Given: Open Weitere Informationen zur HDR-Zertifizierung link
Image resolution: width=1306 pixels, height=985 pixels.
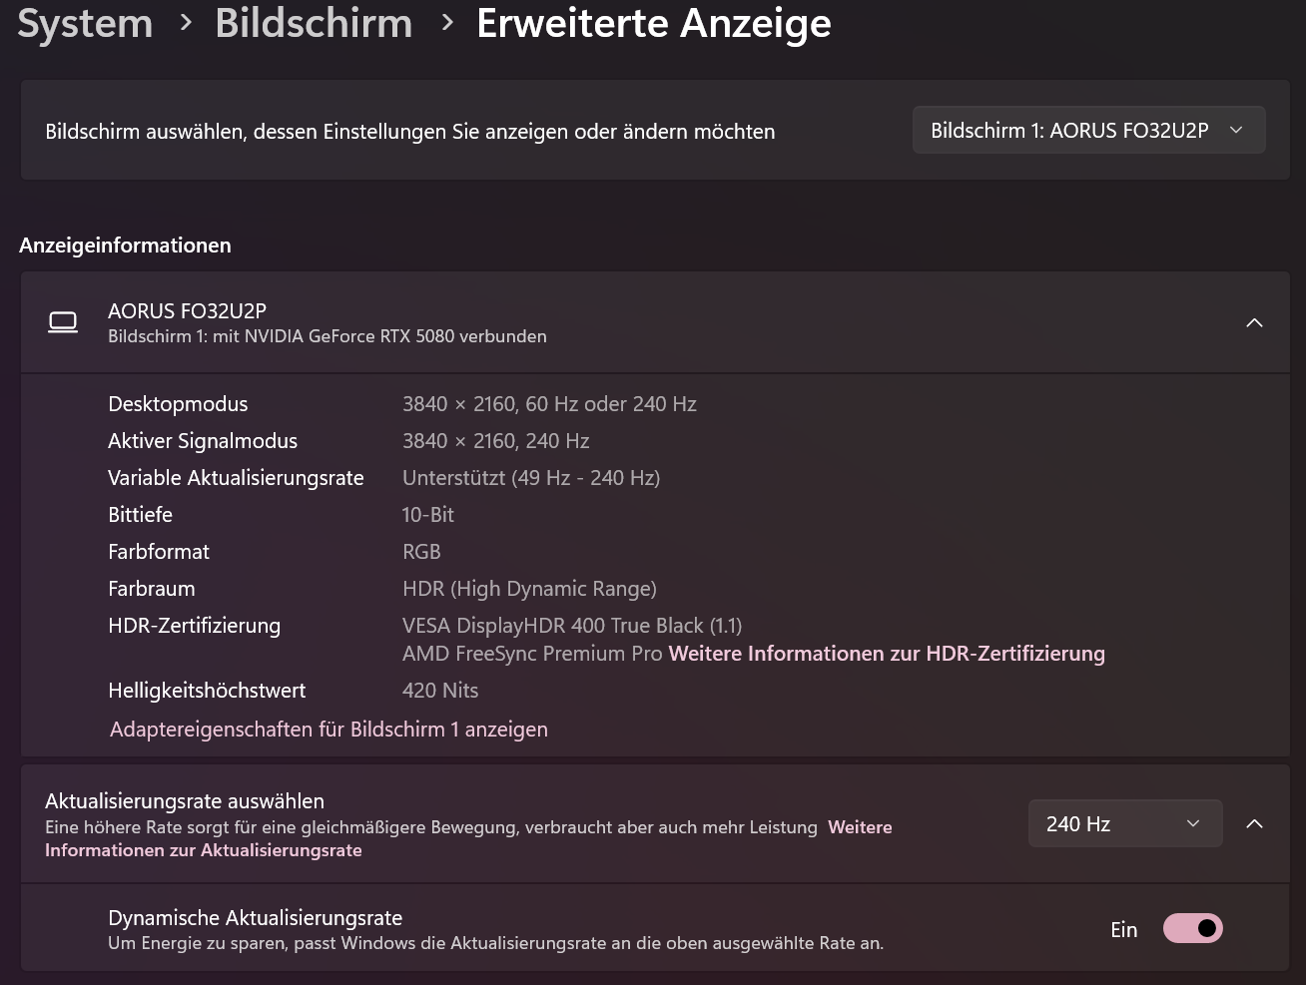Looking at the screenshot, I should coord(887,654).
